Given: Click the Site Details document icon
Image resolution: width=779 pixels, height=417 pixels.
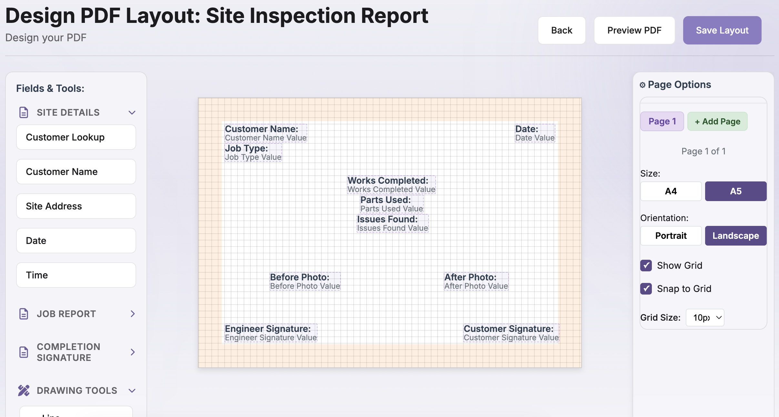Looking at the screenshot, I should click(24, 112).
